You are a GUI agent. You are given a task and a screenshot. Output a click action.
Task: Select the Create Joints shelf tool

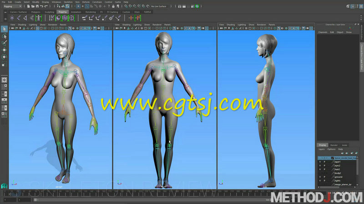click(x=19, y=18)
